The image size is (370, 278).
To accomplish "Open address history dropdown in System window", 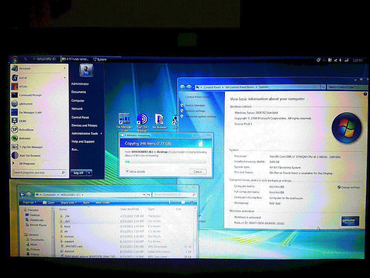I will (318, 87).
